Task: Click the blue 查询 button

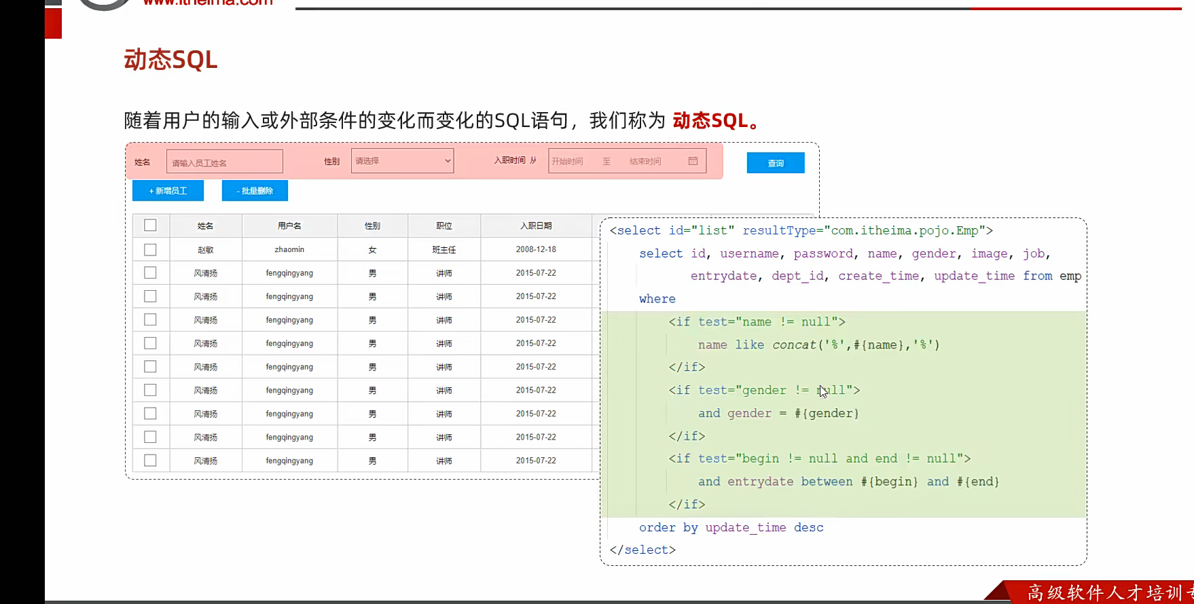Action: (776, 163)
